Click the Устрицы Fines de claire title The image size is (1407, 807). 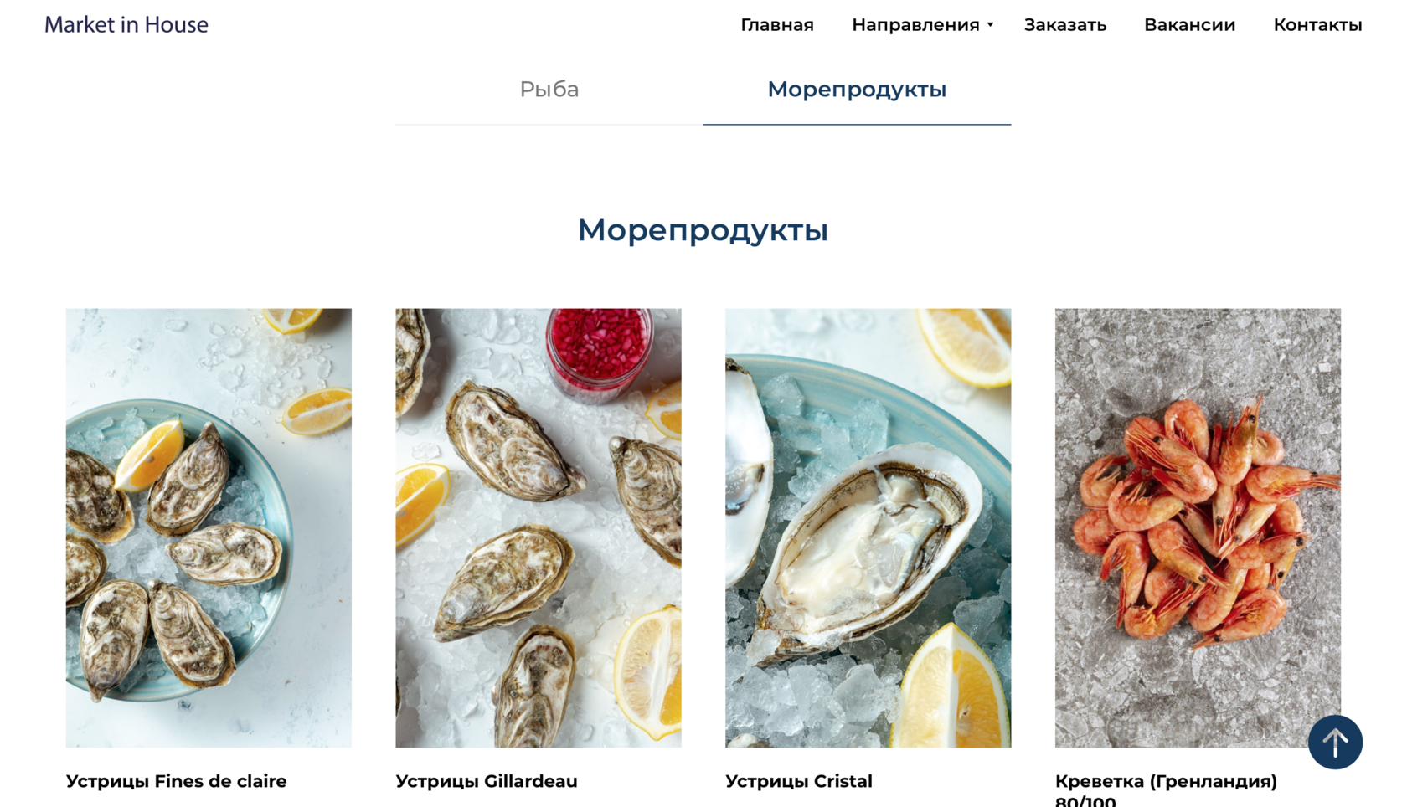point(177,781)
